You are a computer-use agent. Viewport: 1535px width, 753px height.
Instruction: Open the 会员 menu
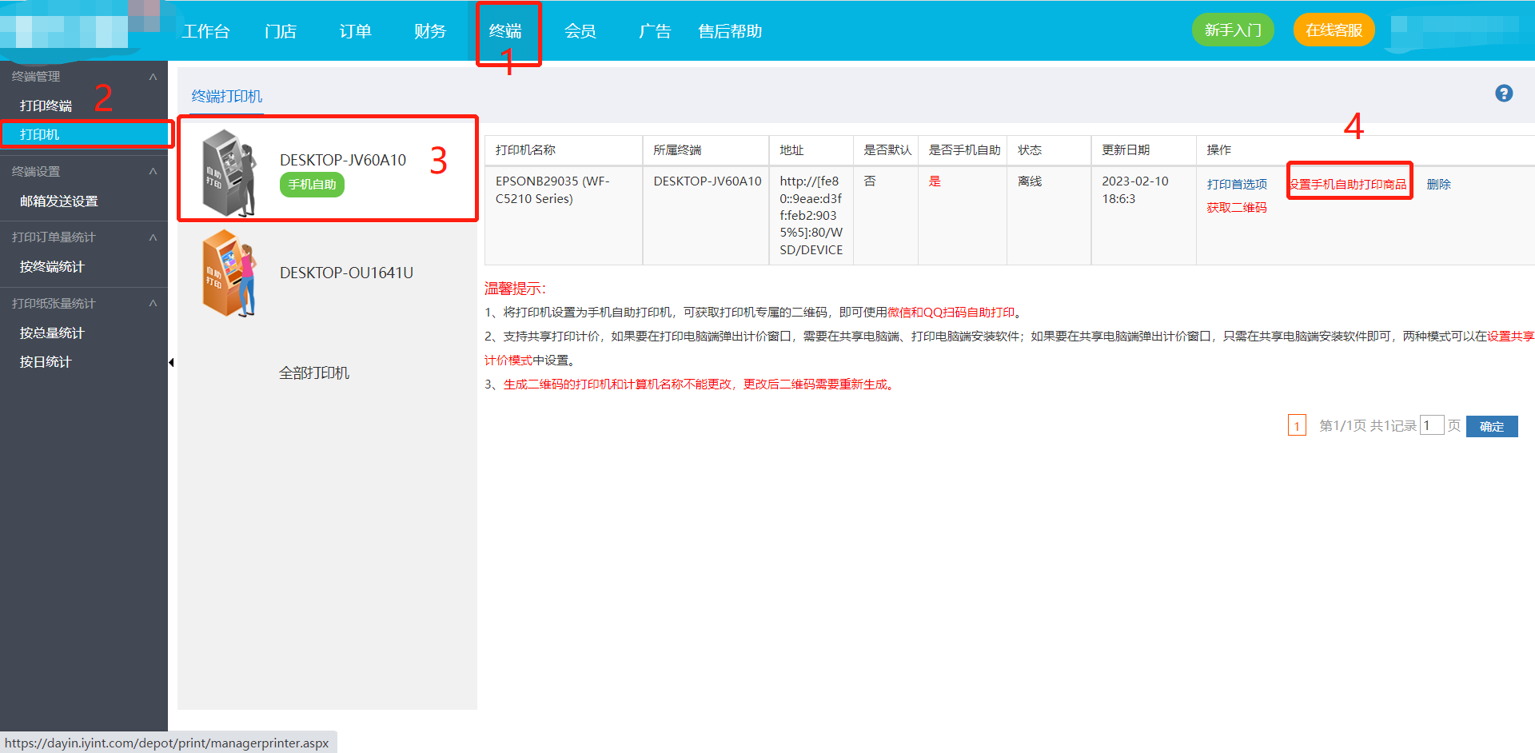[580, 31]
